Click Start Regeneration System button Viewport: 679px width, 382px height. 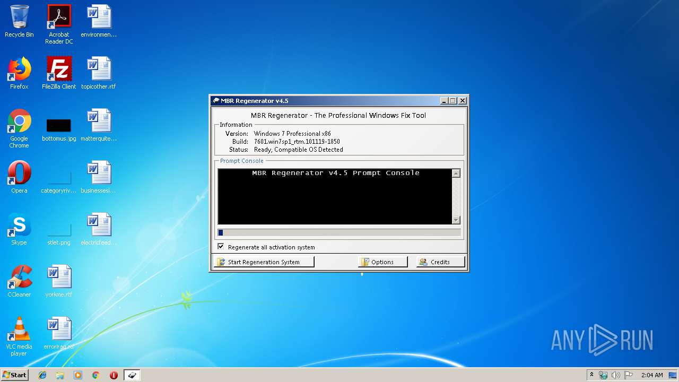tap(264, 262)
